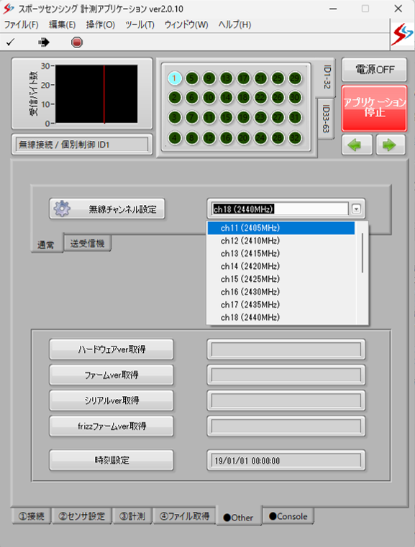Select sensor ID indicator 1
Image resolution: width=415 pixels, height=547 pixels.
175,78
